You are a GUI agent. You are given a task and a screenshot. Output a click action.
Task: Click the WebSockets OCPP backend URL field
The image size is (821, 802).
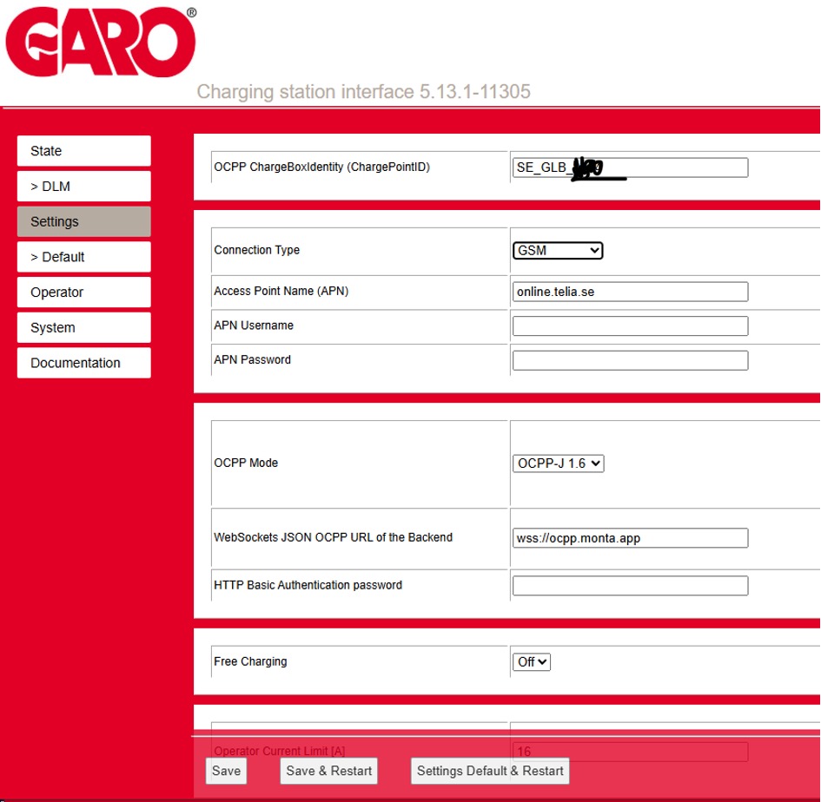pos(630,538)
